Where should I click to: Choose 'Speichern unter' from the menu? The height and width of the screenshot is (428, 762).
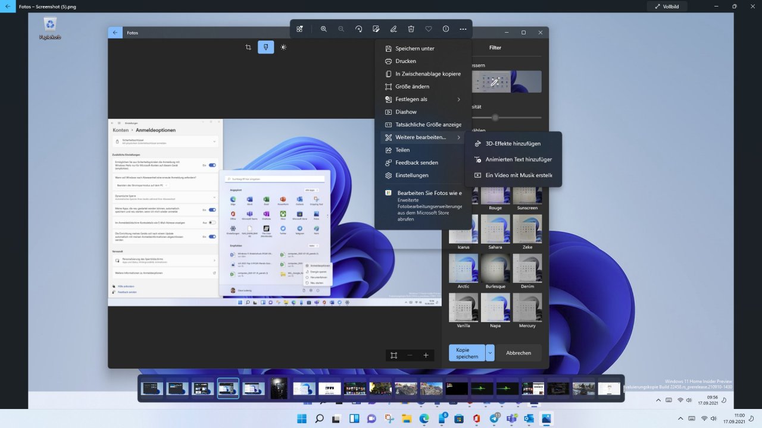(423, 49)
